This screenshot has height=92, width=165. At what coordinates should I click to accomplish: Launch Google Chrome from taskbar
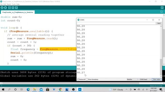coord(60,89)
